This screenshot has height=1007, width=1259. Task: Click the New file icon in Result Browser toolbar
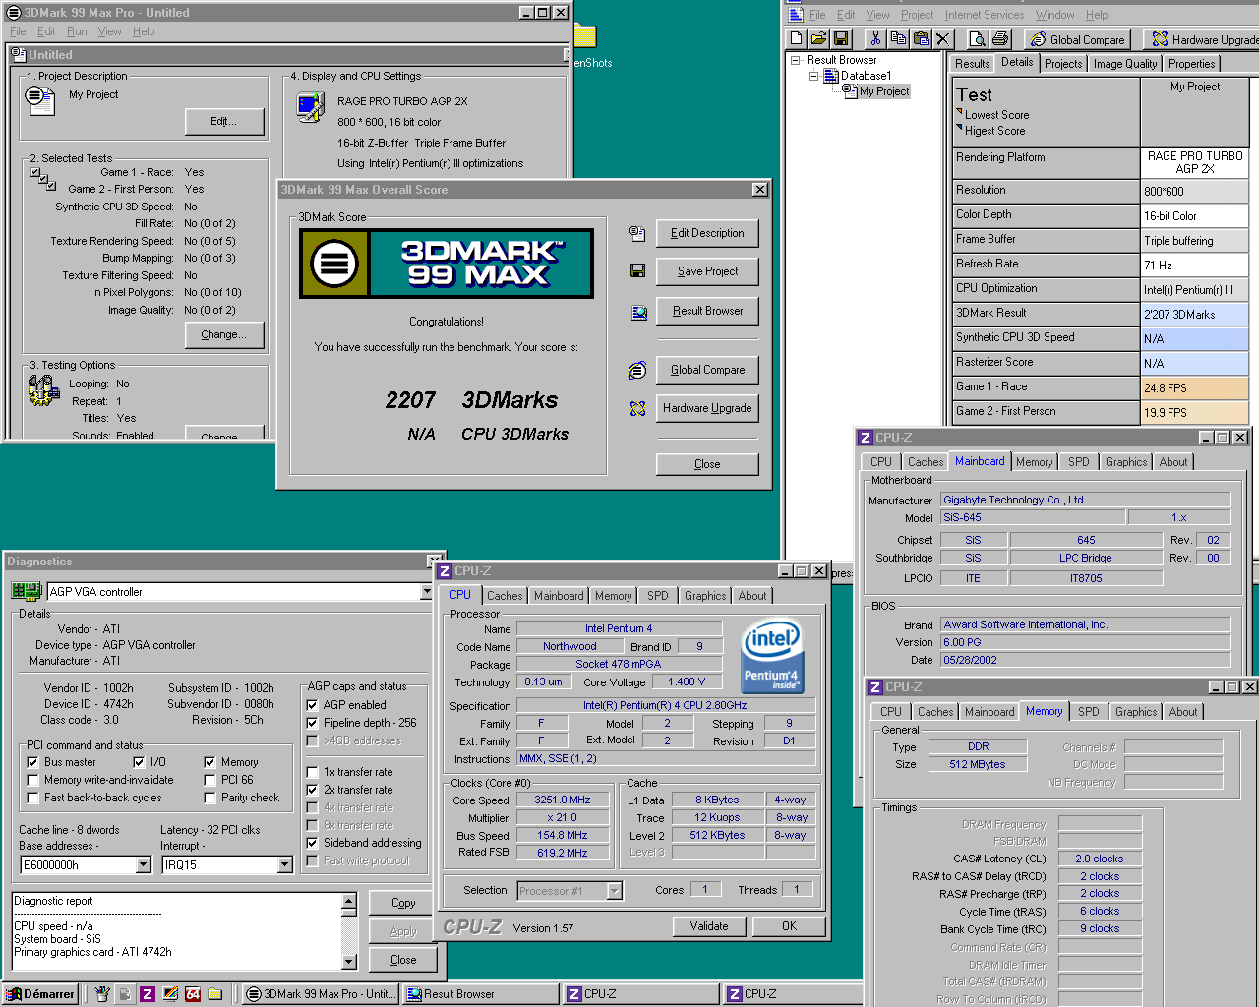pos(797,38)
